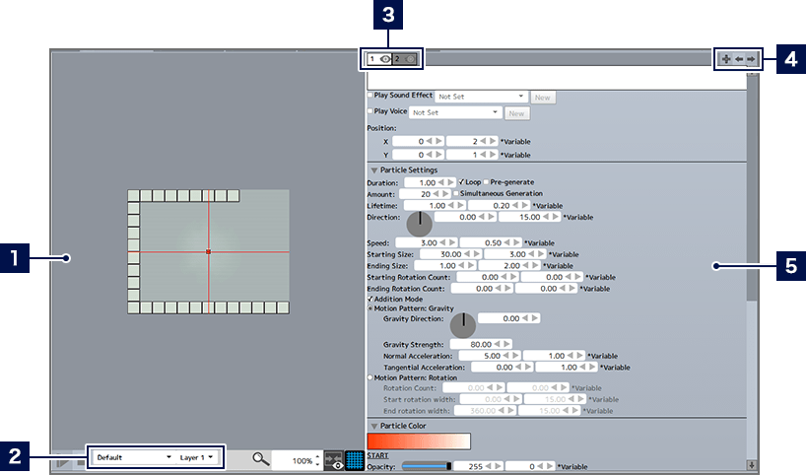This screenshot has height=475, width=806.
Task: Collapse the Particle Settings section
Action: 374,170
